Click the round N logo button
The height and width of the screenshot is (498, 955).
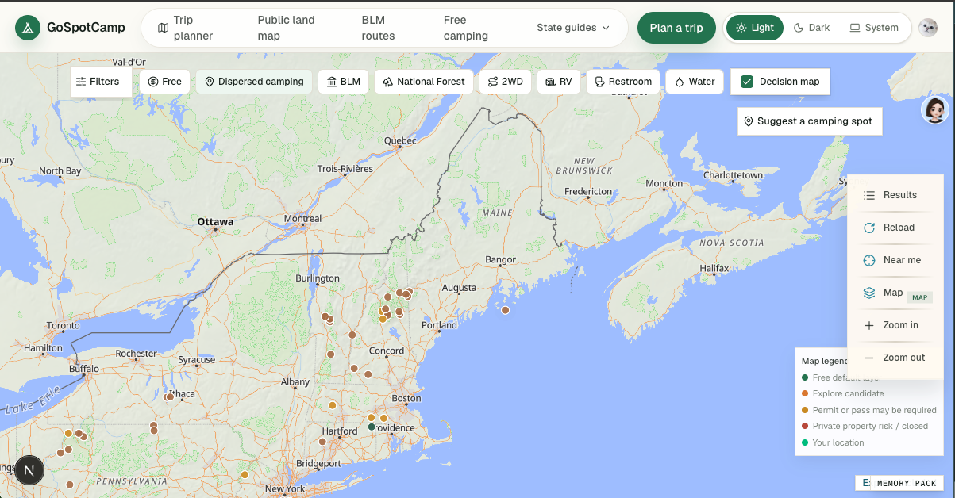coord(29,470)
